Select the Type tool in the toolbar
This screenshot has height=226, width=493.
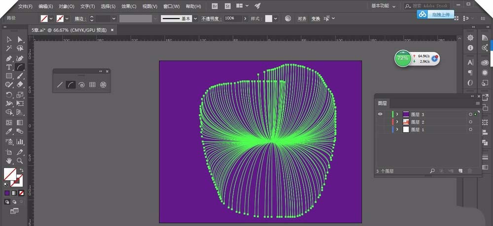(9, 67)
